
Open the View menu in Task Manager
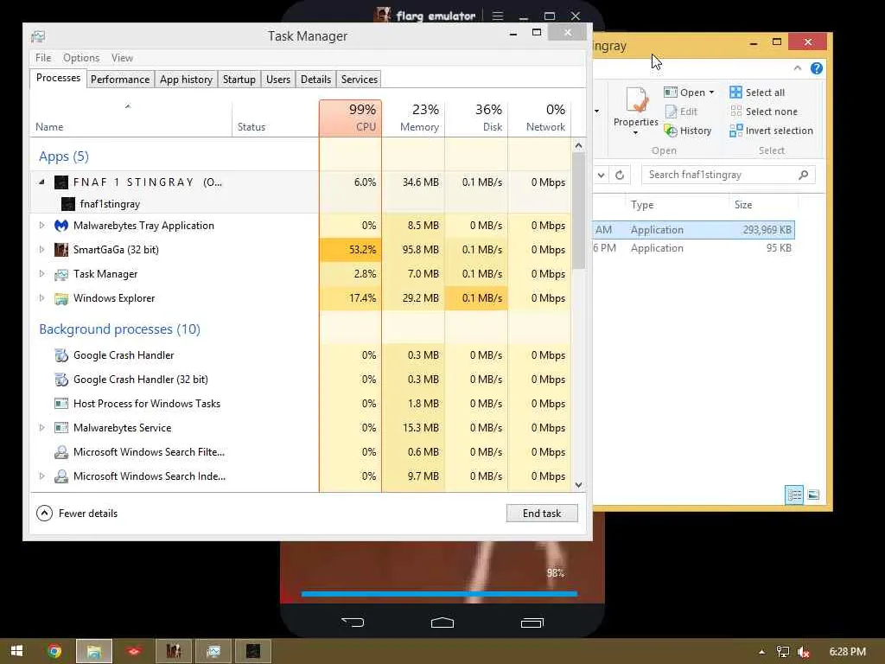(122, 58)
